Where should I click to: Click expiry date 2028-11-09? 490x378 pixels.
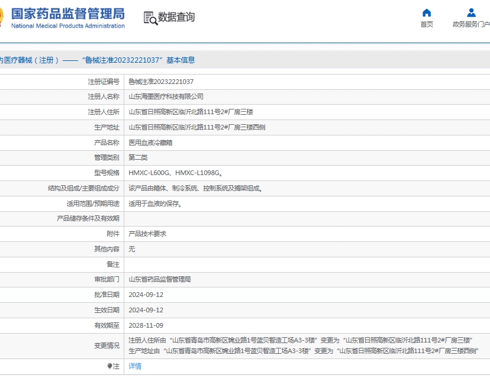click(146, 325)
